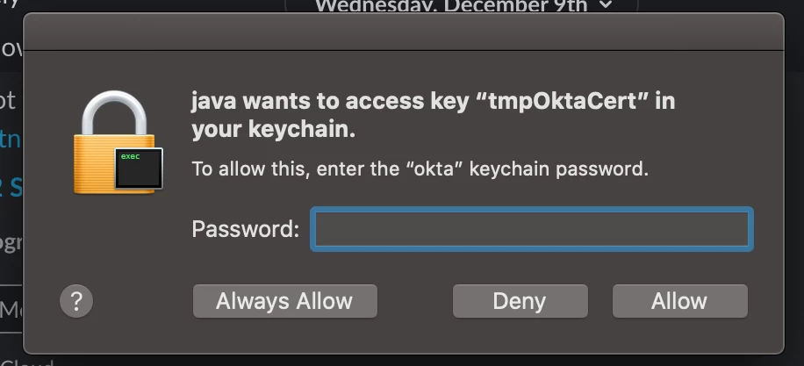Click the word java in the heading
Viewport: 804px width, 366px height.
(214, 102)
